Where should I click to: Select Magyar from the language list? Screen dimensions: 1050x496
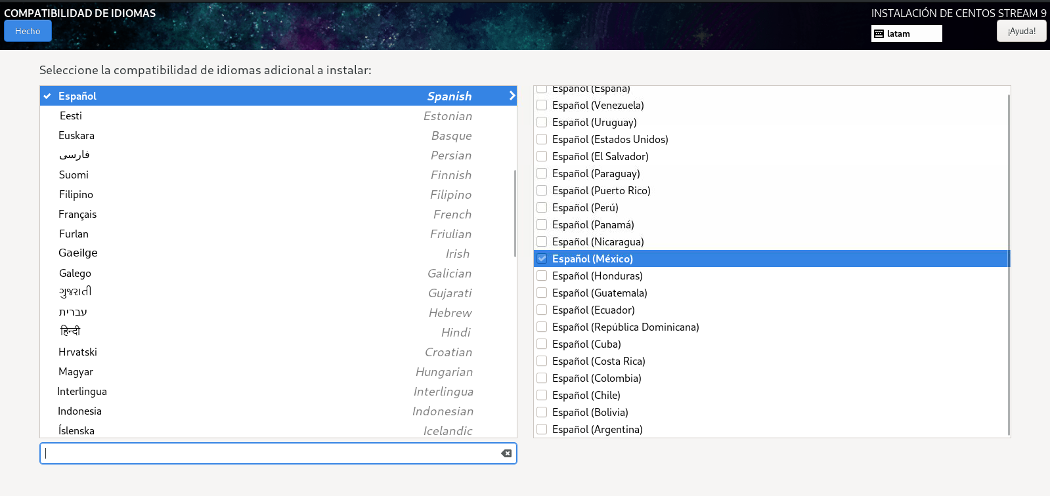pos(76,372)
